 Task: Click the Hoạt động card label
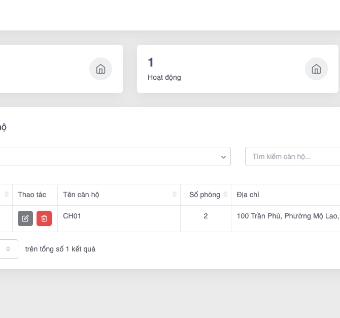click(164, 78)
